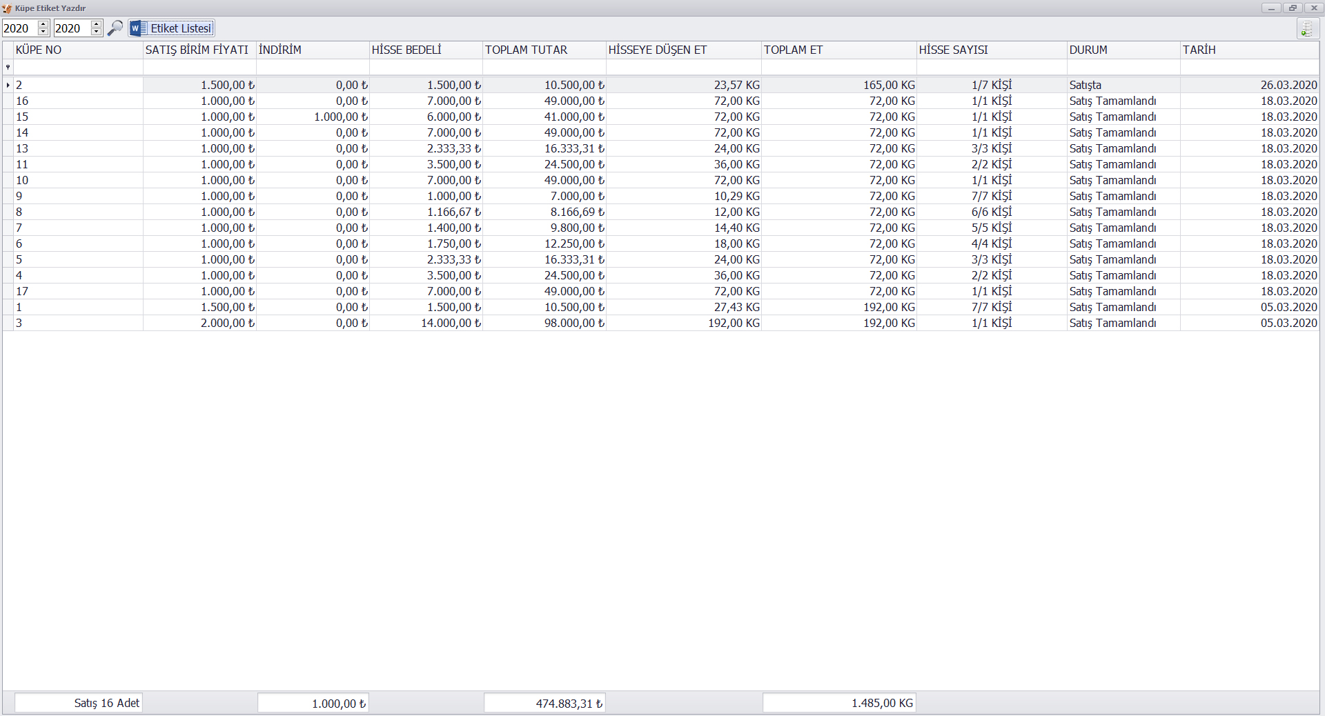
Task: Sort by TARİH column header
Action: coord(1248,50)
